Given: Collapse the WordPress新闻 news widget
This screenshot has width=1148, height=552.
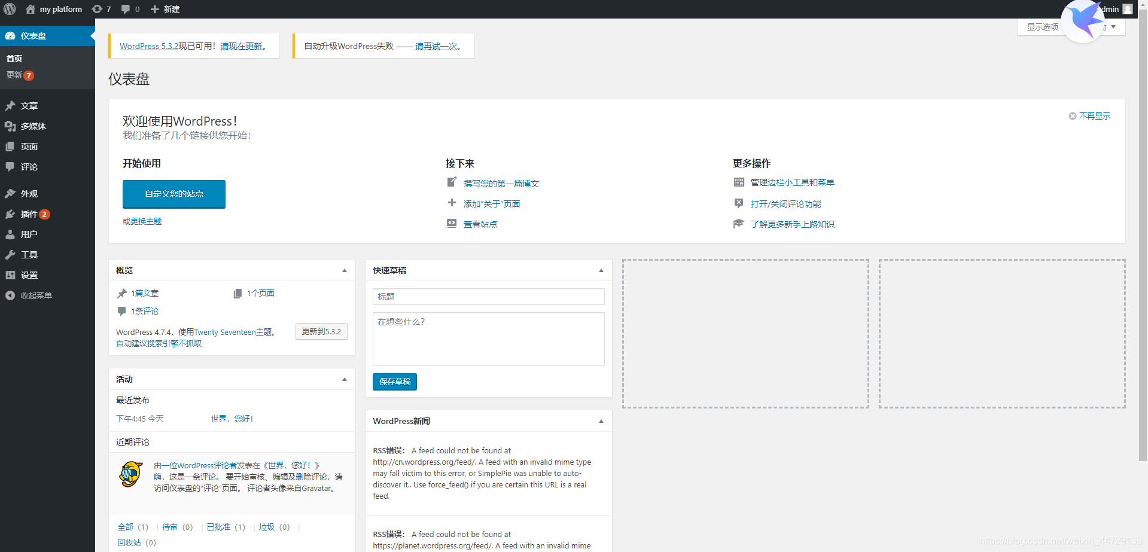Looking at the screenshot, I should coord(601,421).
